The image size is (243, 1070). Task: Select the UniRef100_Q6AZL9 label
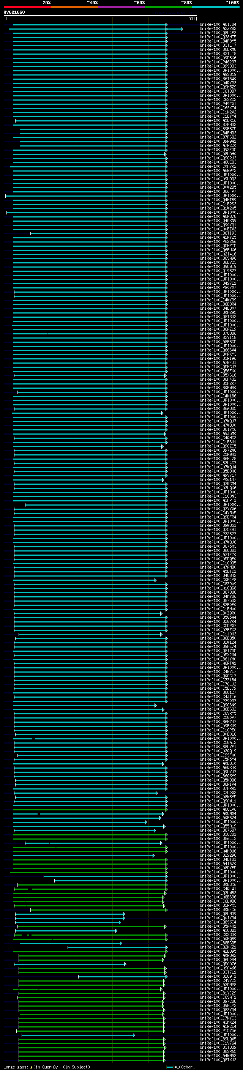(218, 329)
